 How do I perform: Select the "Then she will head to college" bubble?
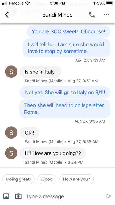(65, 109)
